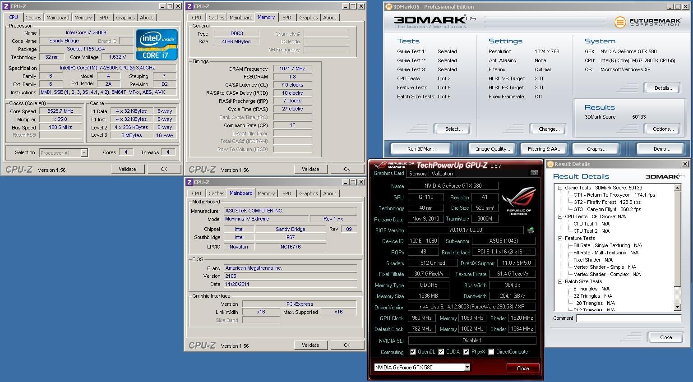693x382 pixels.
Task: Toggle the DirectCompute checkbox in GPU-Z
Action: click(491, 352)
